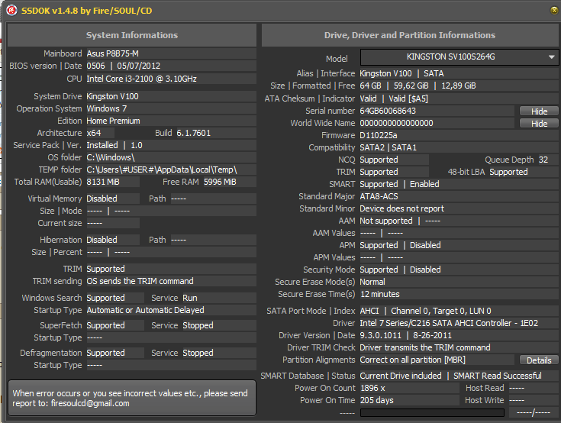The width and height of the screenshot is (561, 423).
Task: Select Drive, Driver and Partition Informations header
Action: (x=410, y=35)
